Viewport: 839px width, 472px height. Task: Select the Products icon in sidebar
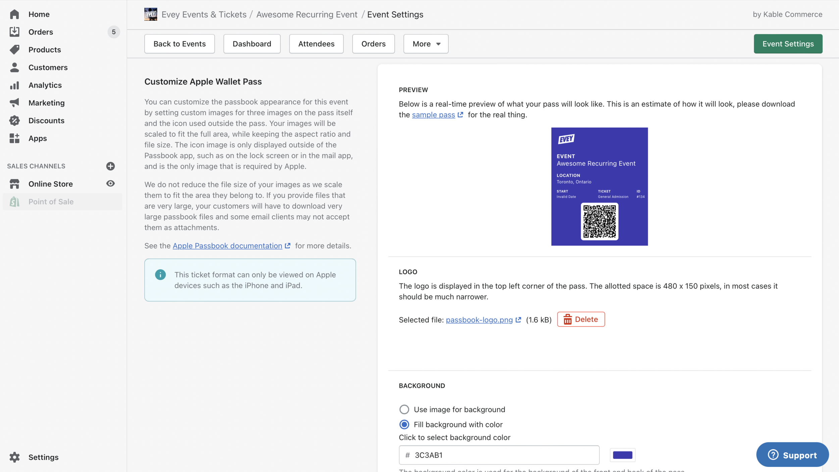pyautogui.click(x=15, y=49)
